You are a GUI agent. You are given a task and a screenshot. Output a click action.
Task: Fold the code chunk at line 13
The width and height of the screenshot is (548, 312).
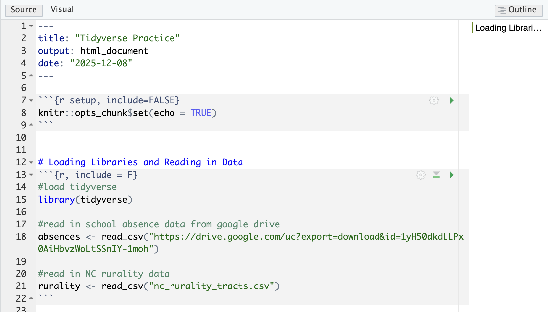pyautogui.click(x=31, y=175)
